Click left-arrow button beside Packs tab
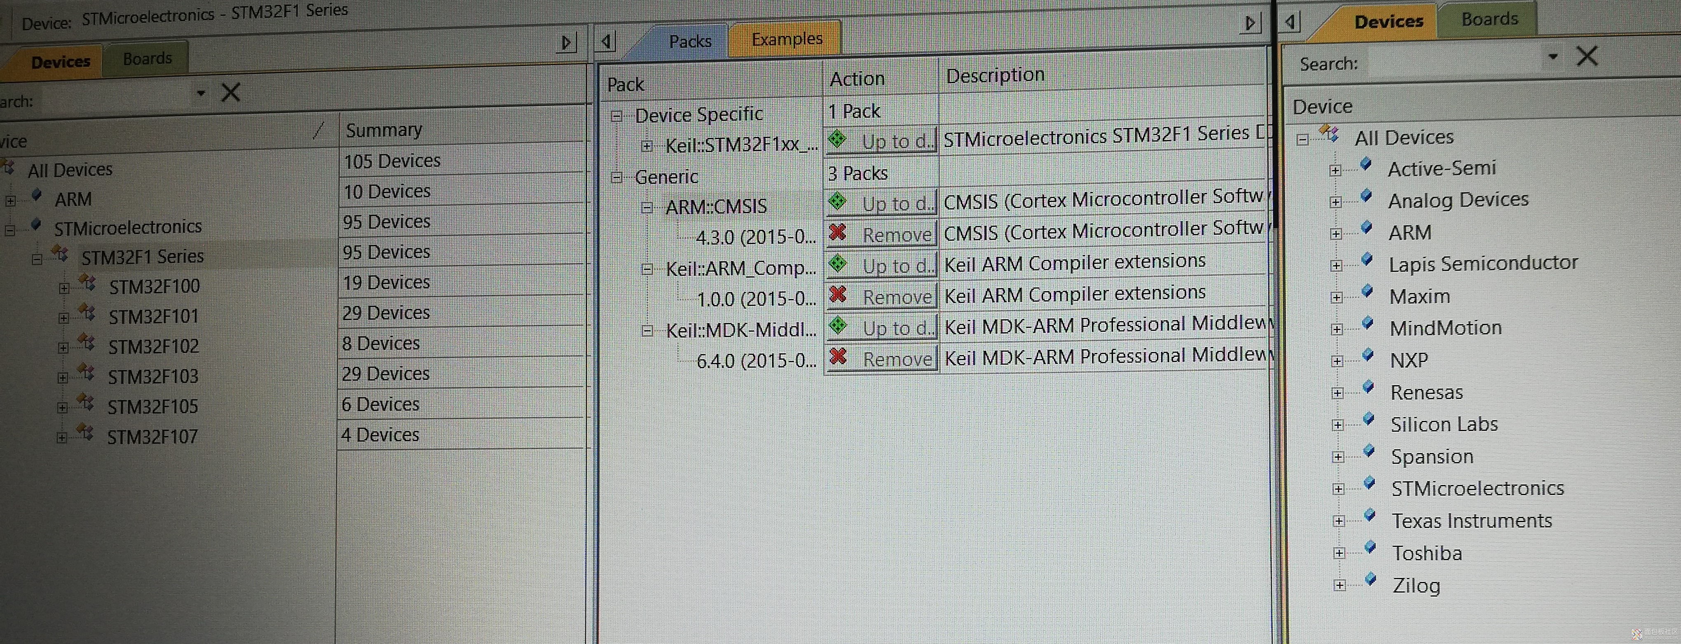The width and height of the screenshot is (1681, 644). pos(606,42)
